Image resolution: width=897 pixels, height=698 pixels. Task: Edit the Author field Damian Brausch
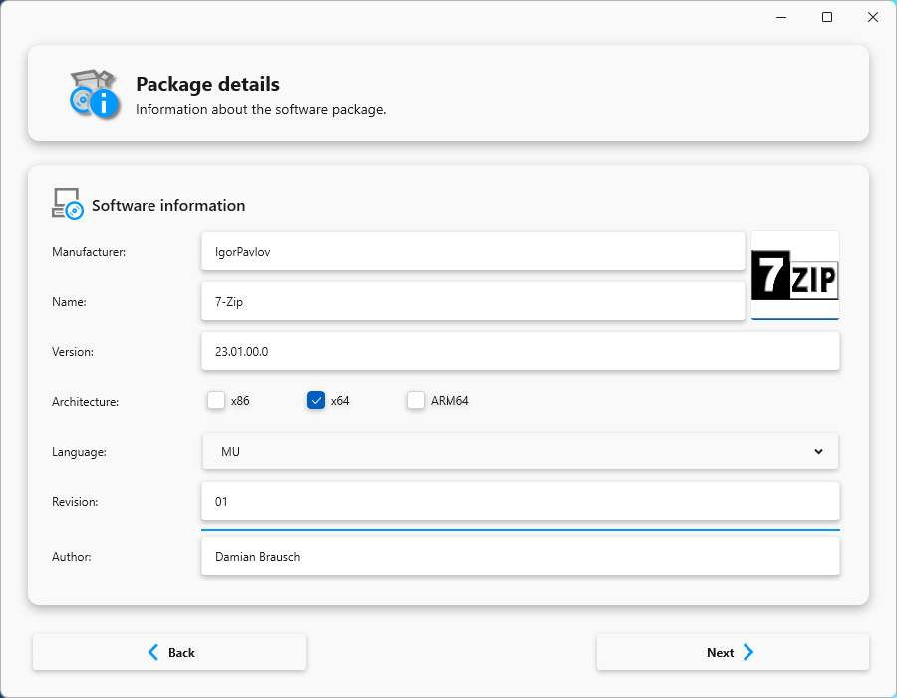[x=520, y=556]
